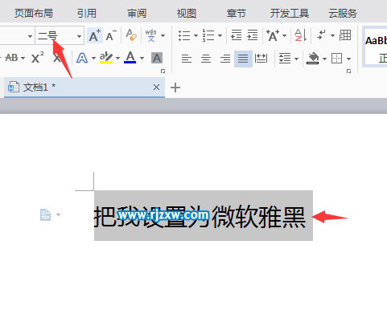The width and height of the screenshot is (387, 322).
Task: Select the 文档1 document tab
Action: tap(84, 88)
